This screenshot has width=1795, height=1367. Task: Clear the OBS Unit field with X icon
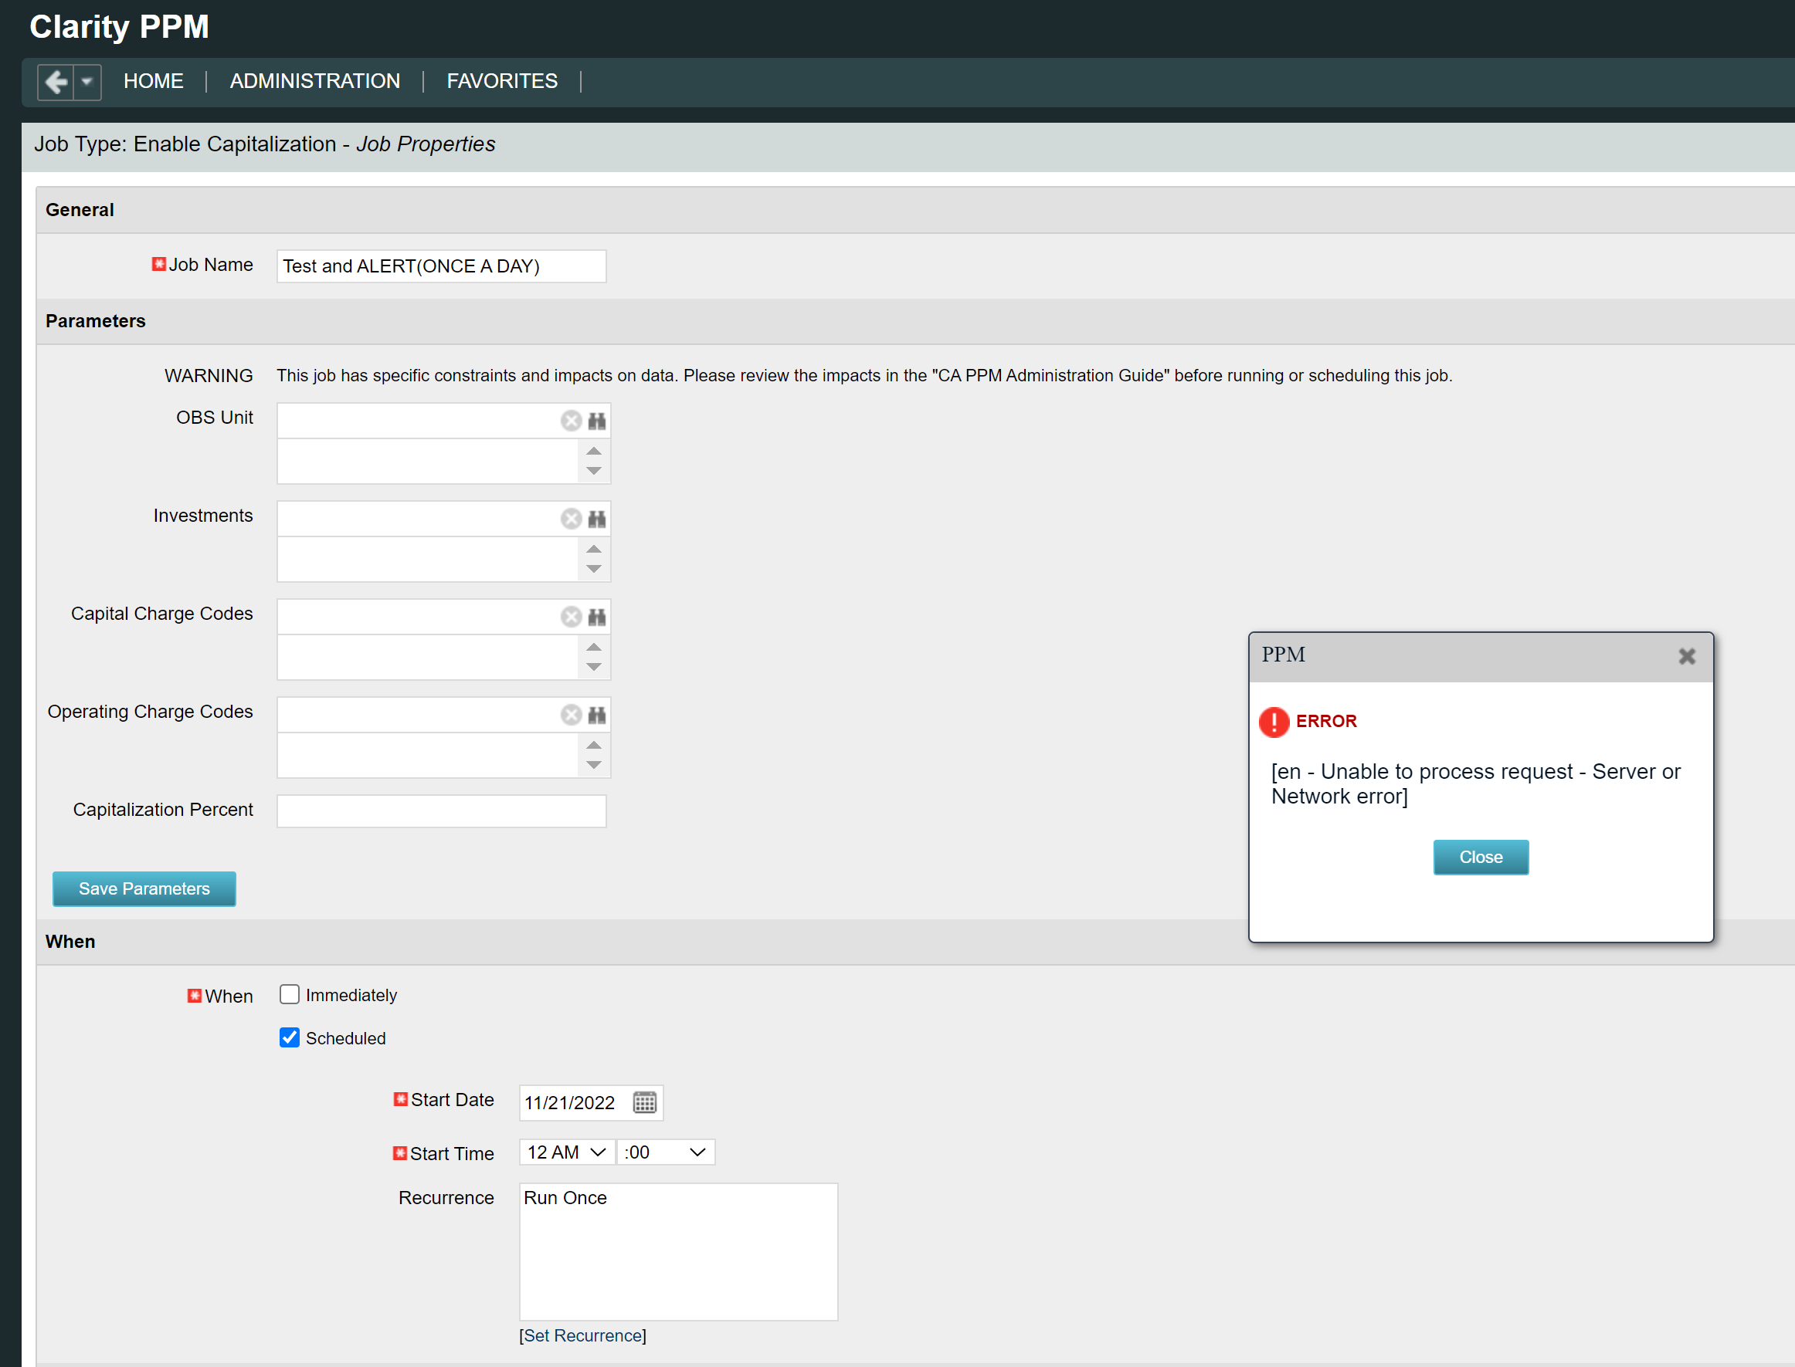click(x=571, y=421)
